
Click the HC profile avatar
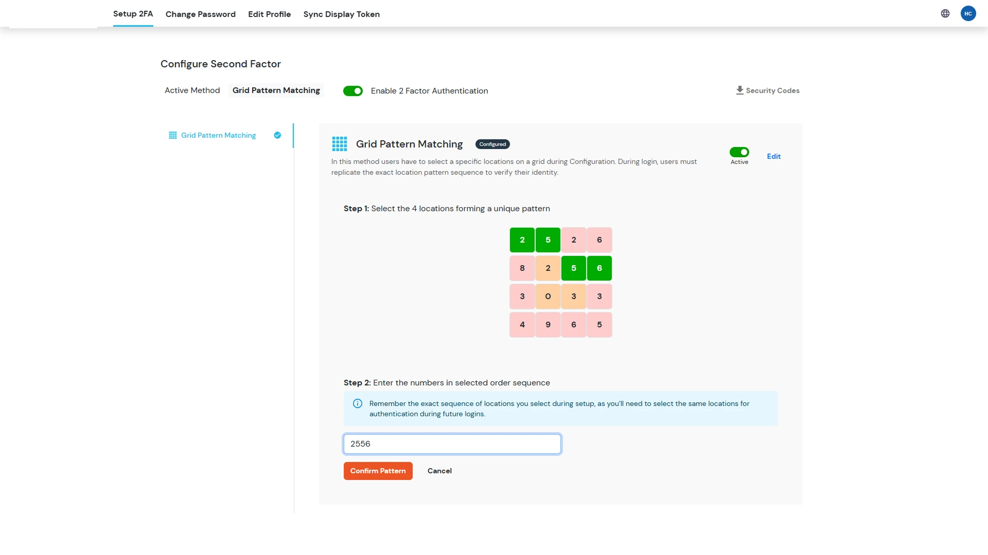pyautogui.click(x=968, y=13)
